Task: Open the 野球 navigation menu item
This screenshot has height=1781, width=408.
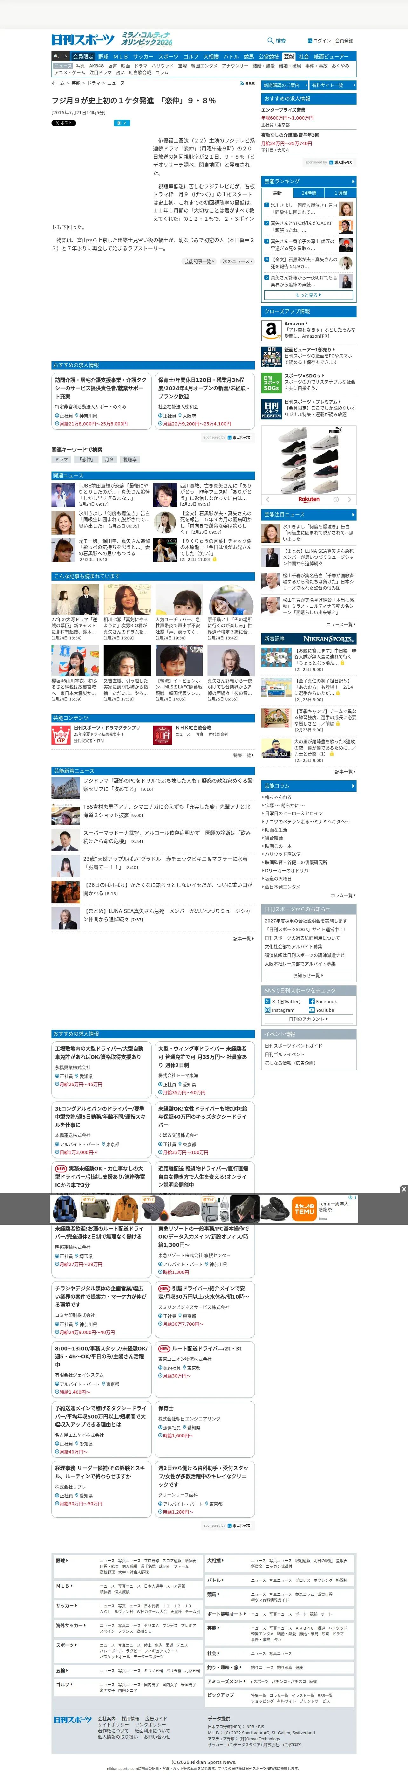Action: (x=103, y=57)
